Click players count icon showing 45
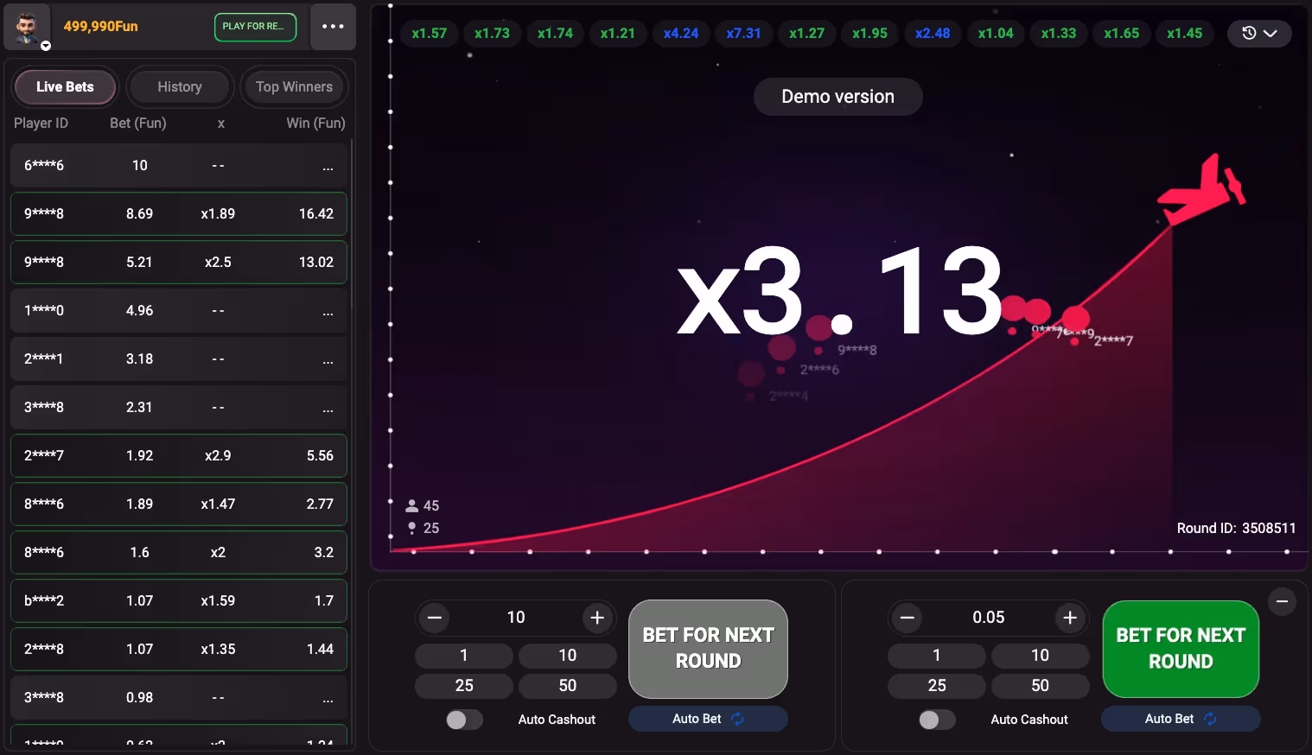1312x755 pixels. click(x=412, y=505)
